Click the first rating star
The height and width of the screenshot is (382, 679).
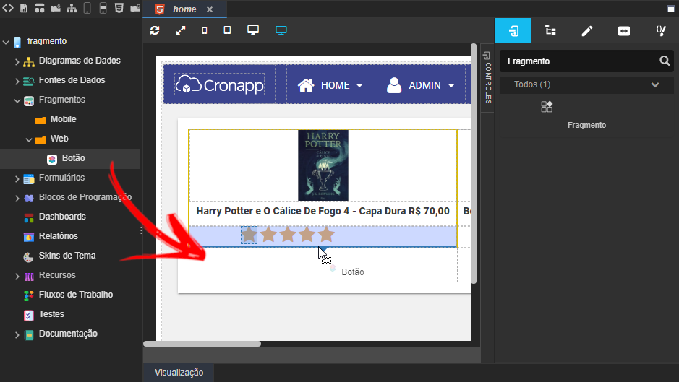click(249, 235)
